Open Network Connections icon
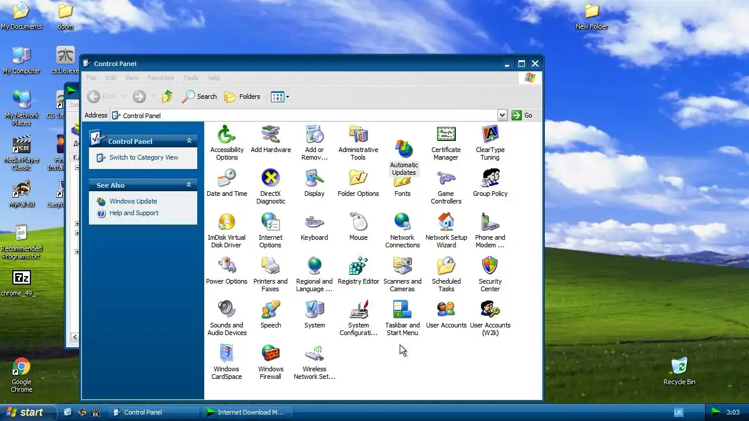The image size is (749, 421). (402, 230)
